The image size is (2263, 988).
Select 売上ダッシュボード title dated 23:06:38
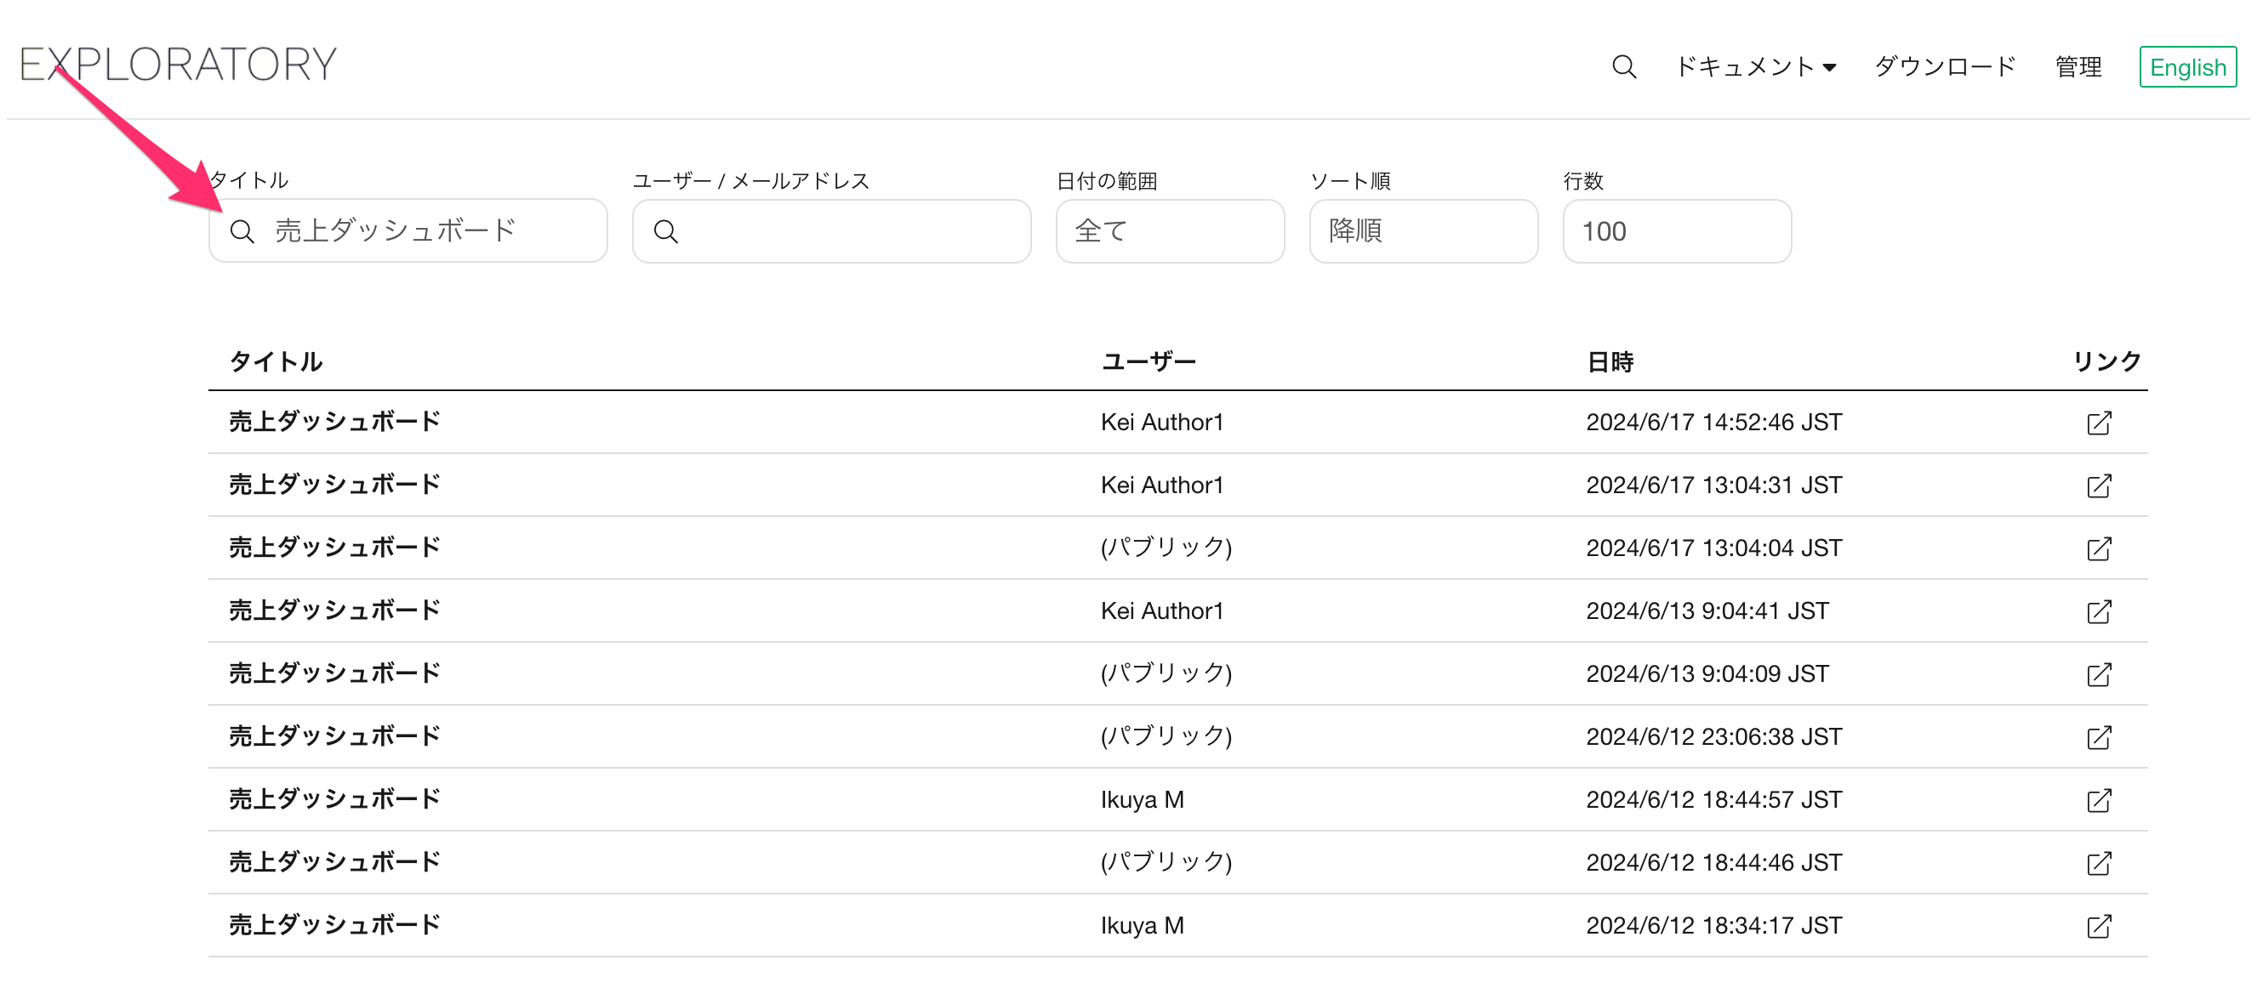pyautogui.click(x=333, y=736)
